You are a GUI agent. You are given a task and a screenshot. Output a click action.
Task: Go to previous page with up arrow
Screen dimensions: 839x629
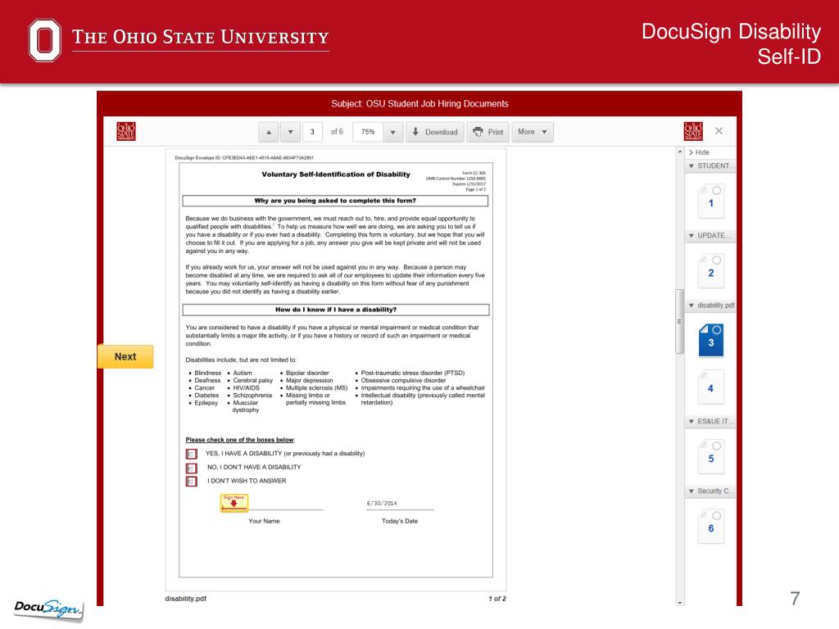tap(269, 132)
